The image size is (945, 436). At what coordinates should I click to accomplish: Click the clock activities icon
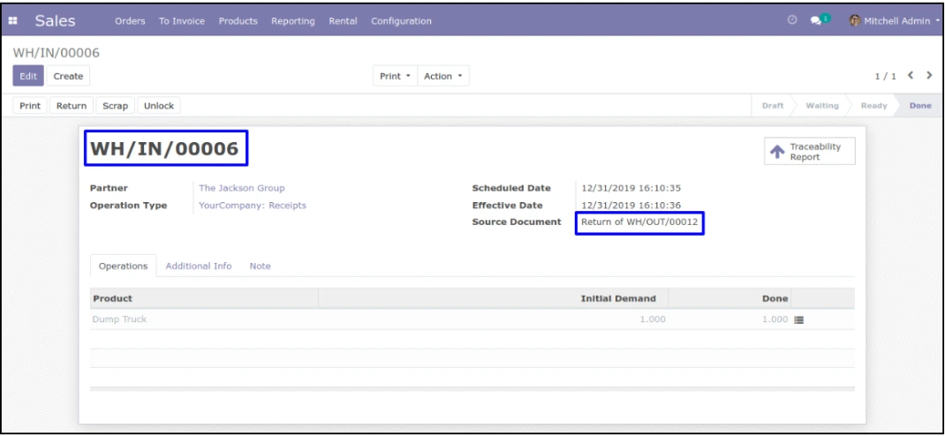click(792, 21)
